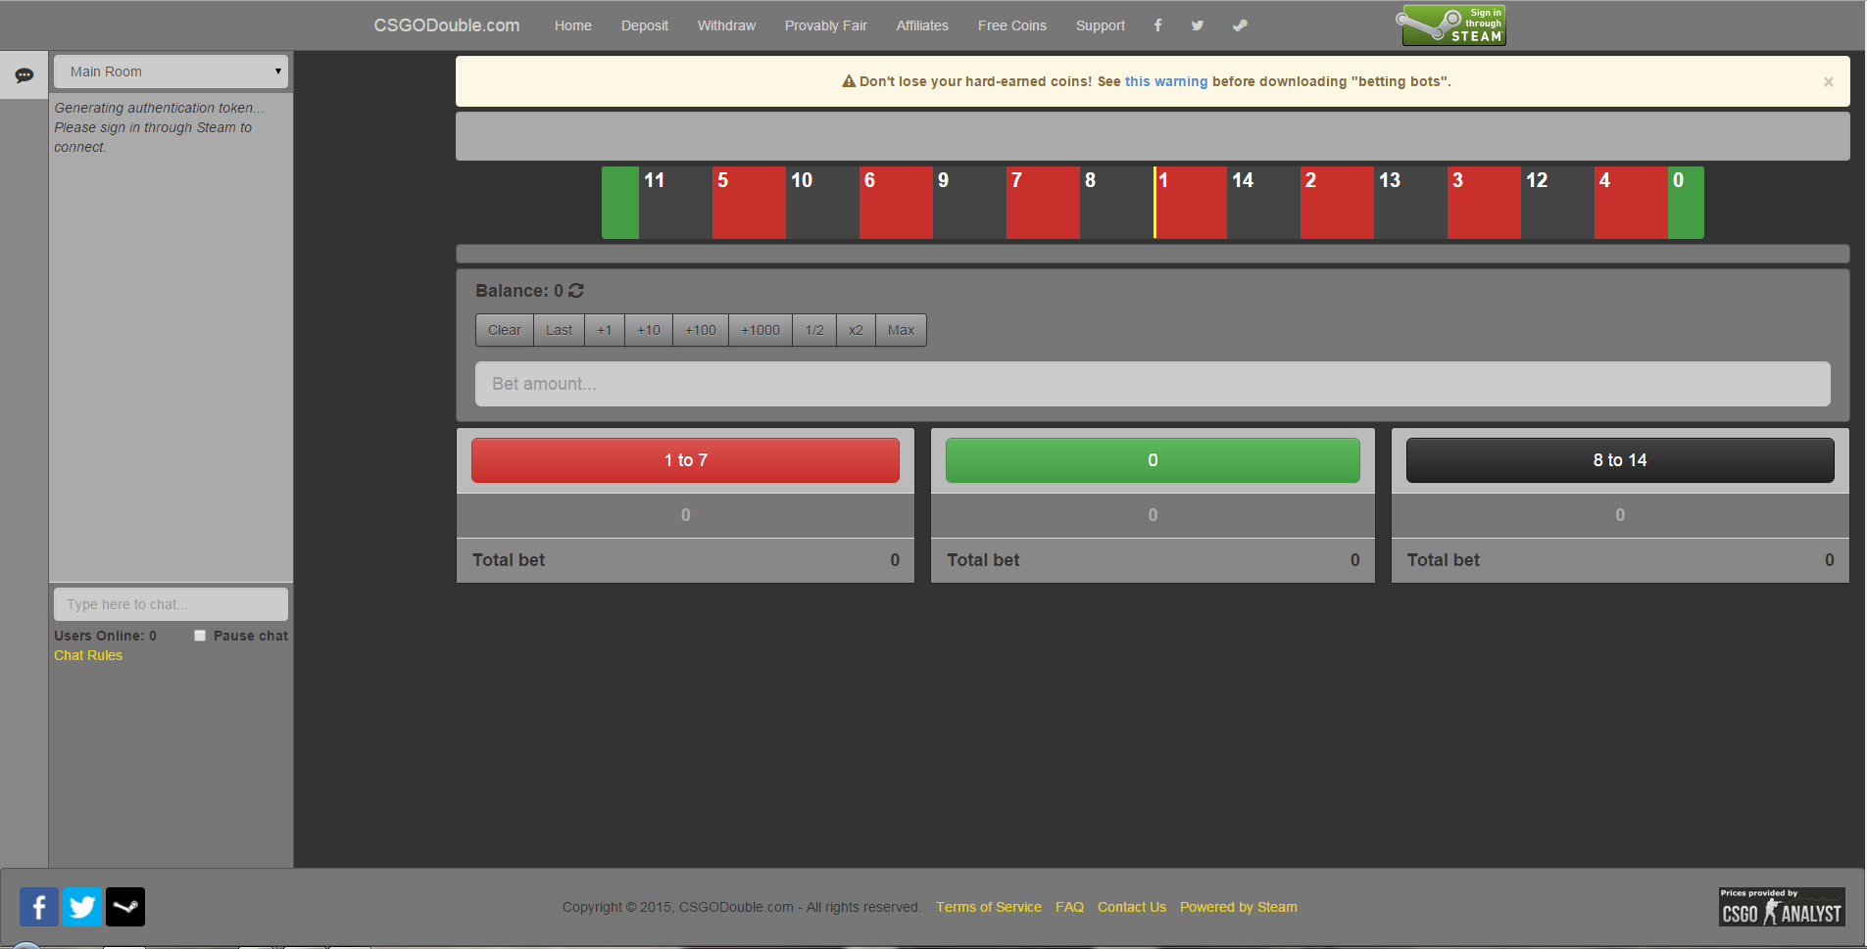Open the black Steam icon in footer
1867x949 pixels.
click(x=125, y=907)
